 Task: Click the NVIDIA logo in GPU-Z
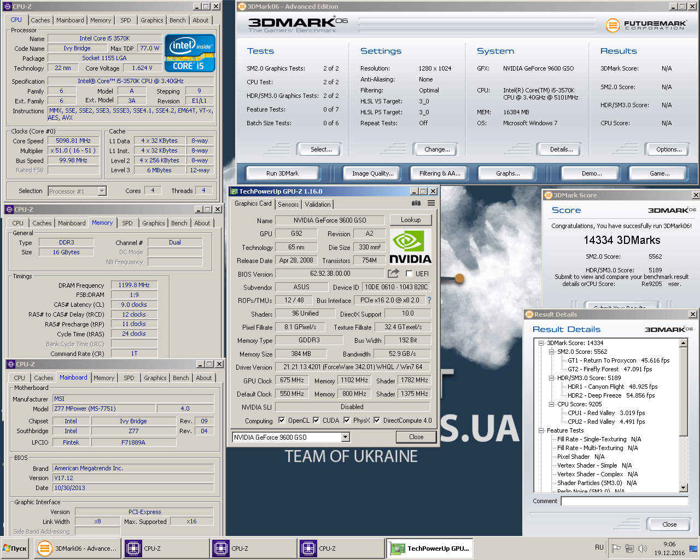click(411, 247)
